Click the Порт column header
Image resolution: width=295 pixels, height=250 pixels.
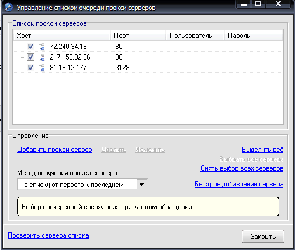(138, 36)
